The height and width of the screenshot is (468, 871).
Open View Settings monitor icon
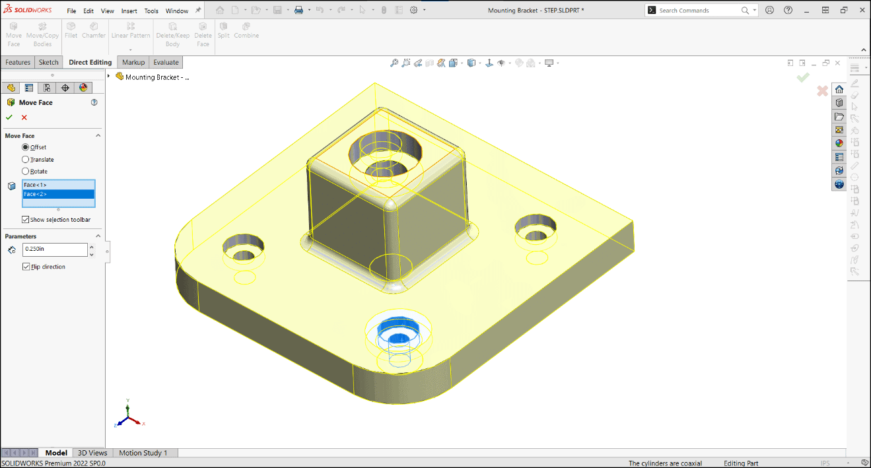[x=549, y=63]
